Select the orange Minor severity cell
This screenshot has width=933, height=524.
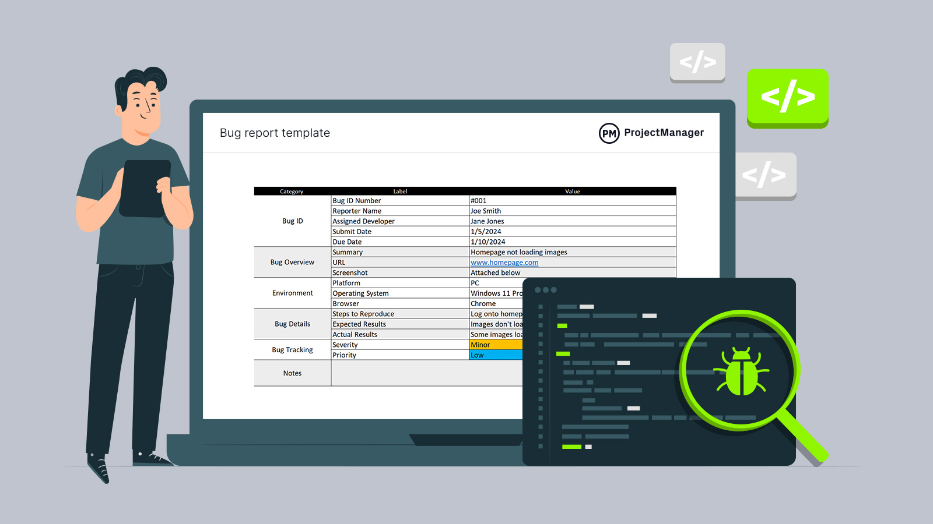(496, 345)
